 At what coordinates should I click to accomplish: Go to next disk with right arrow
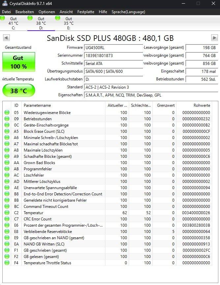[x=214, y=38]
